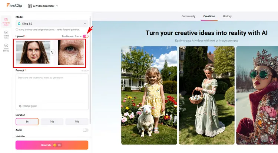The width and height of the screenshot is (278, 153).
Task: Open the woman with egg basket card
Action: click(206, 95)
